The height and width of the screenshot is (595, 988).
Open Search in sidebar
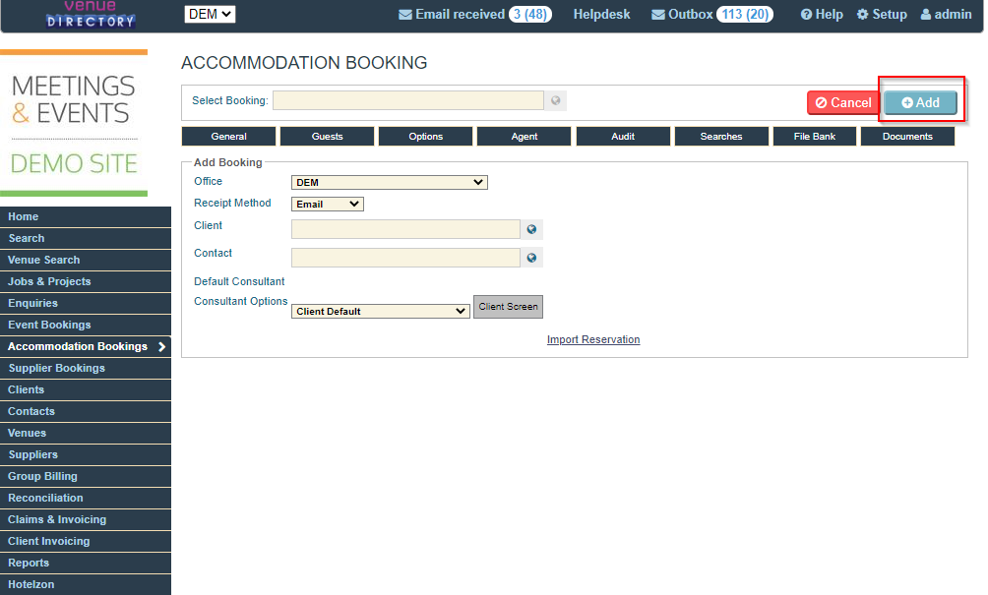[x=86, y=238]
